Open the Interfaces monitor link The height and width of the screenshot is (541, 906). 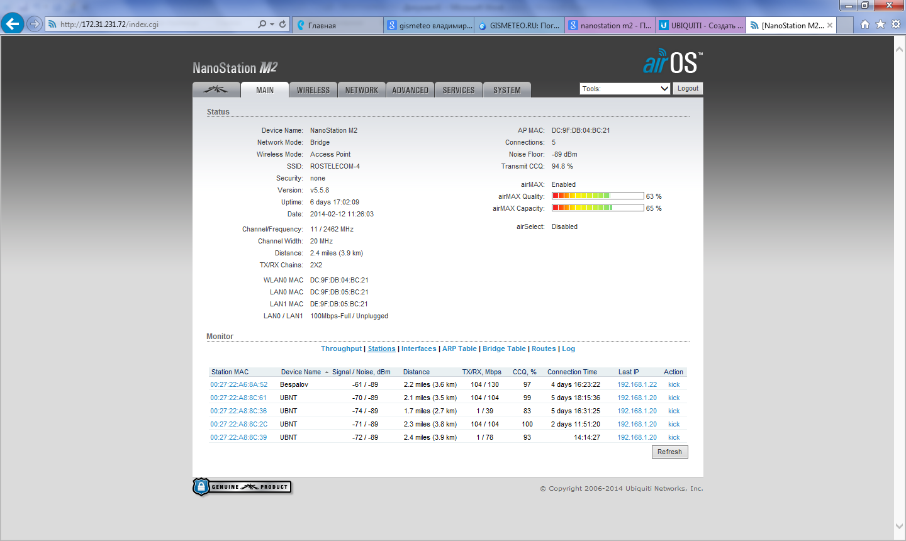coord(418,349)
